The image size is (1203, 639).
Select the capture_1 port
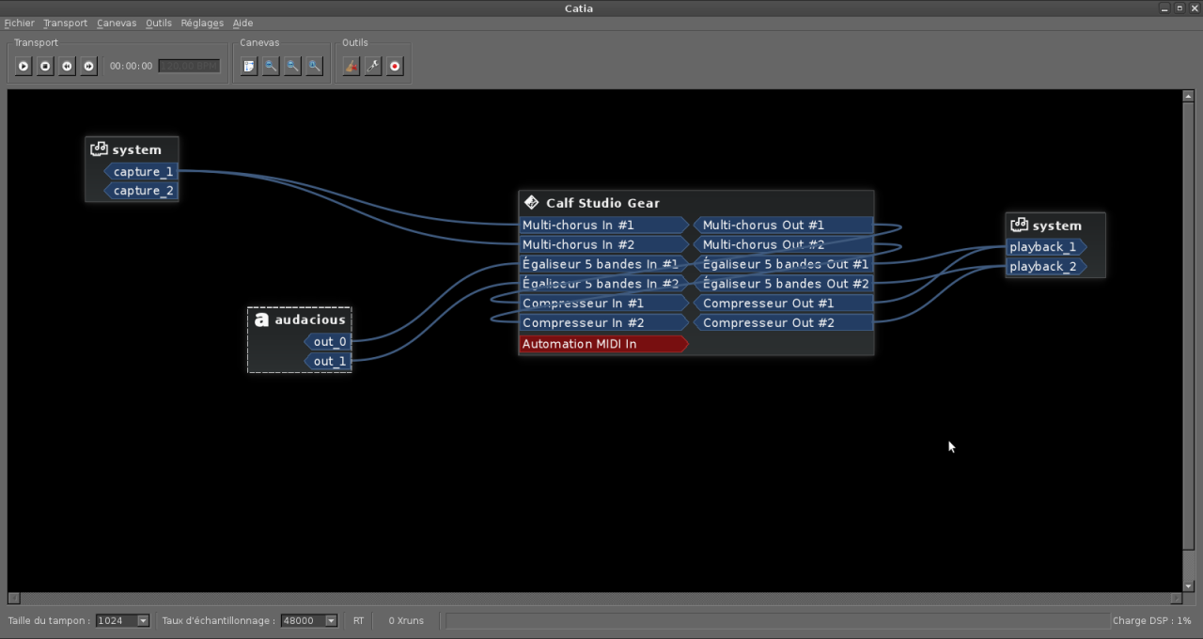click(x=141, y=172)
